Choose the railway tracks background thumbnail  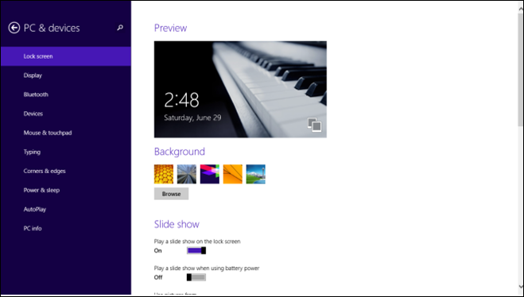pyautogui.click(x=187, y=174)
